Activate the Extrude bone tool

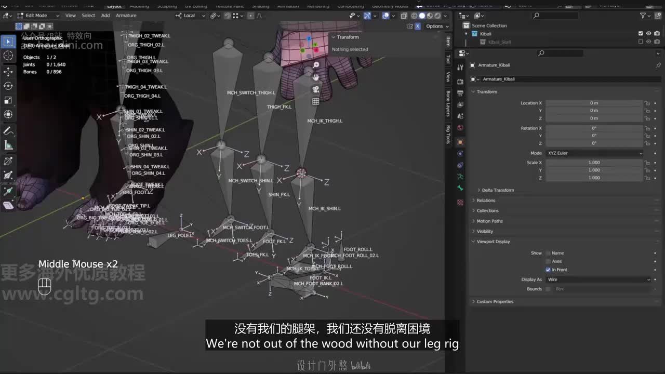pyautogui.click(x=8, y=191)
